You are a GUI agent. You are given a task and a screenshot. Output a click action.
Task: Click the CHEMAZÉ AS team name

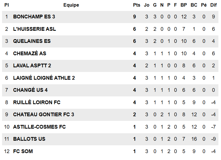[x=30, y=54]
